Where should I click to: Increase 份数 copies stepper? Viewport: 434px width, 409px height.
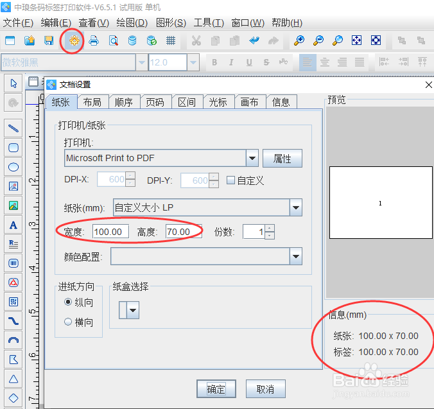coord(270,228)
